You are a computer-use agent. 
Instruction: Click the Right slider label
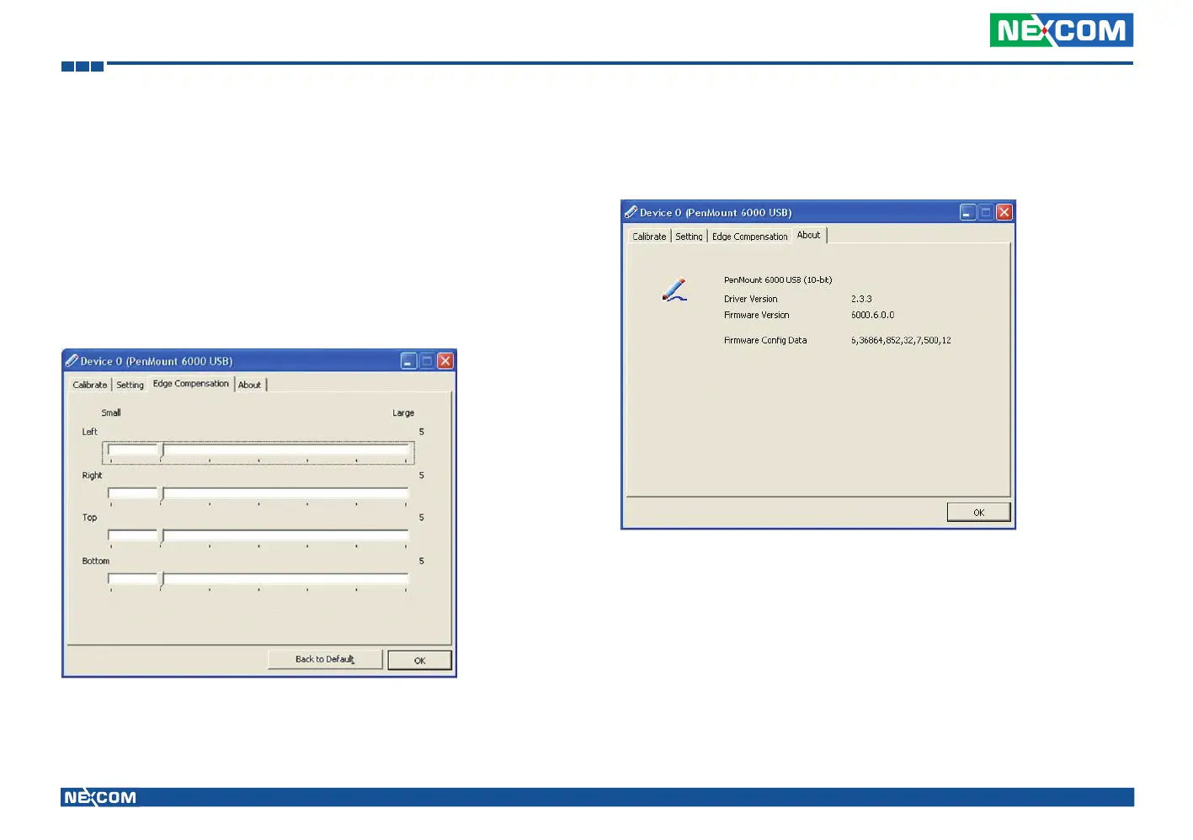(x=92, y=476)
